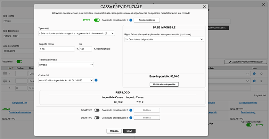Viewport: 269px width, 139px height.
Task: Click the Codice field in row 2
Action: pyautogui.click(x=21, y=81)
